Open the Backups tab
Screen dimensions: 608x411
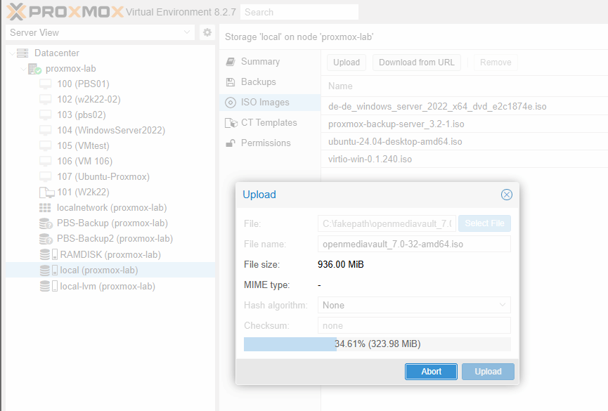[x=258, y=82]
